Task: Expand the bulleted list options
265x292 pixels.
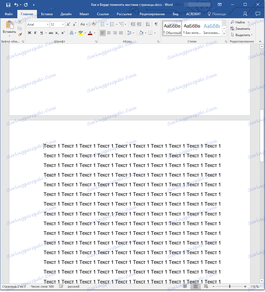Action: click(x=107, y=24)
